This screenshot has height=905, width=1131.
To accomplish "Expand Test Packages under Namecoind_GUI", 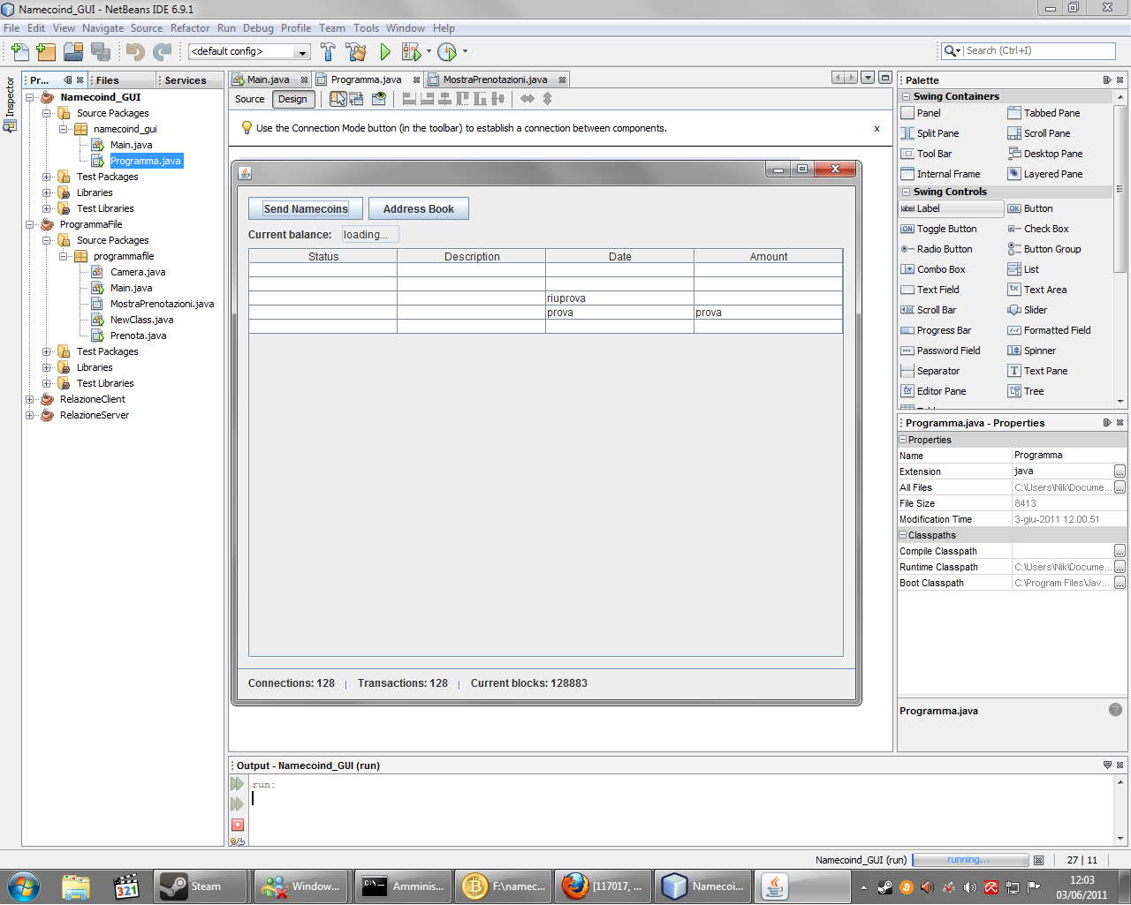I will click(x=47, y=177).
